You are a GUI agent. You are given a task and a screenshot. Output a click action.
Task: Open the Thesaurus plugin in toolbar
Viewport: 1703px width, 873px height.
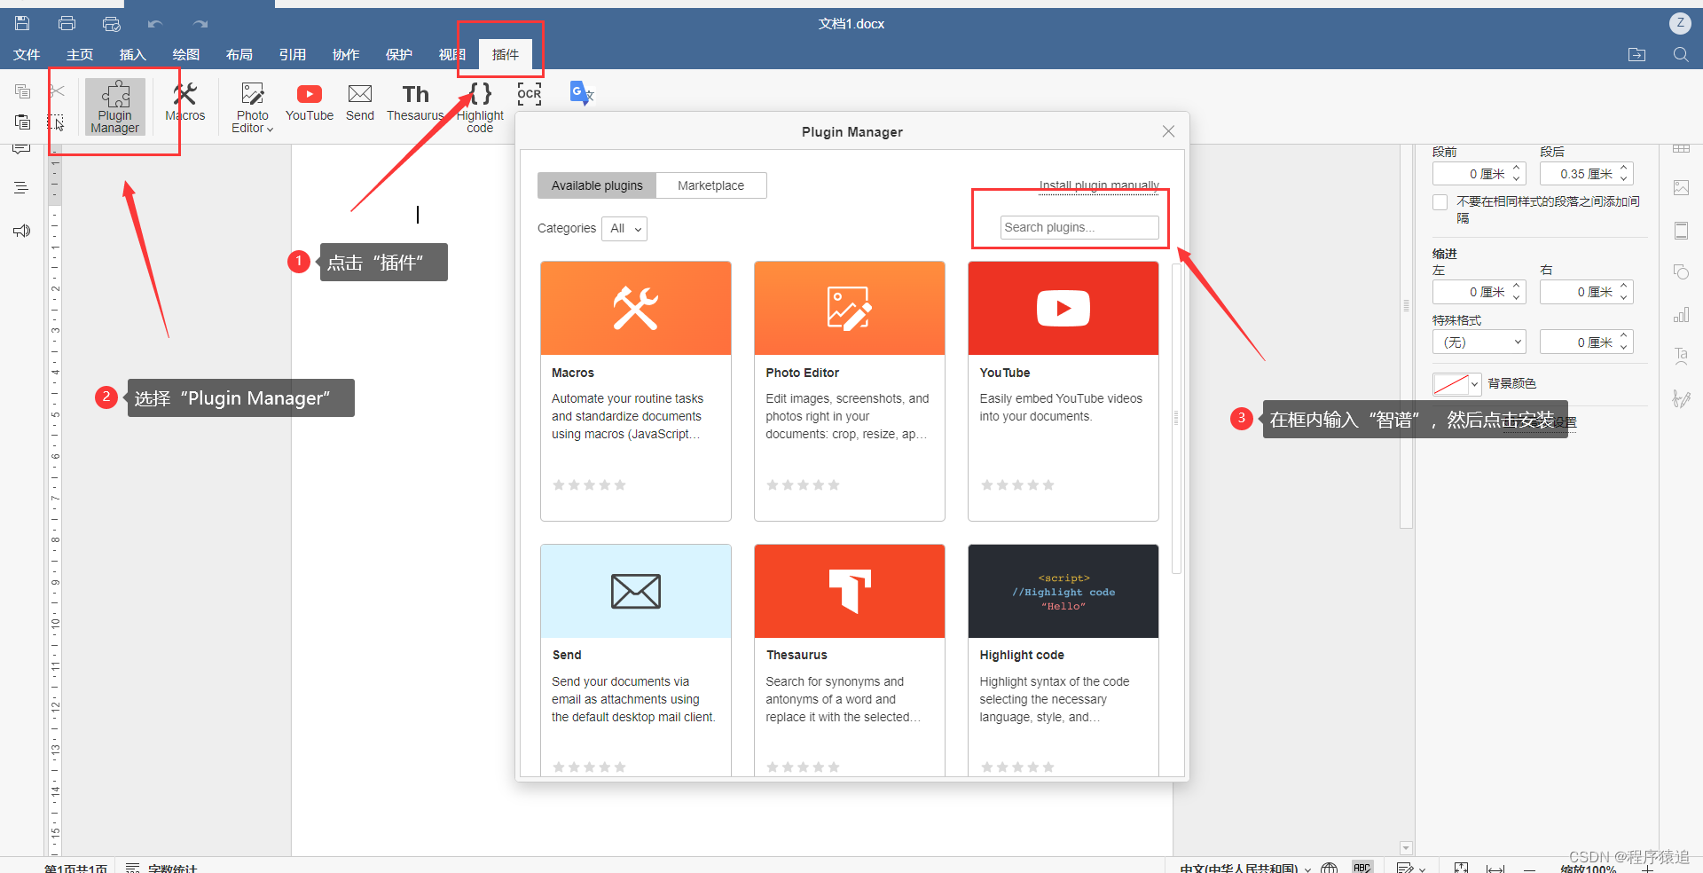pos(415,102)
